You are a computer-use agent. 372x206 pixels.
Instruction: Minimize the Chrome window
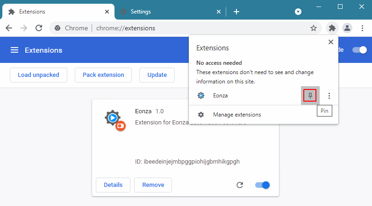tap(319, 7)
